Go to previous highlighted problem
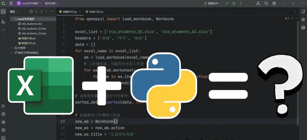This screenshot has height=140, width=307. click(292, 18)
